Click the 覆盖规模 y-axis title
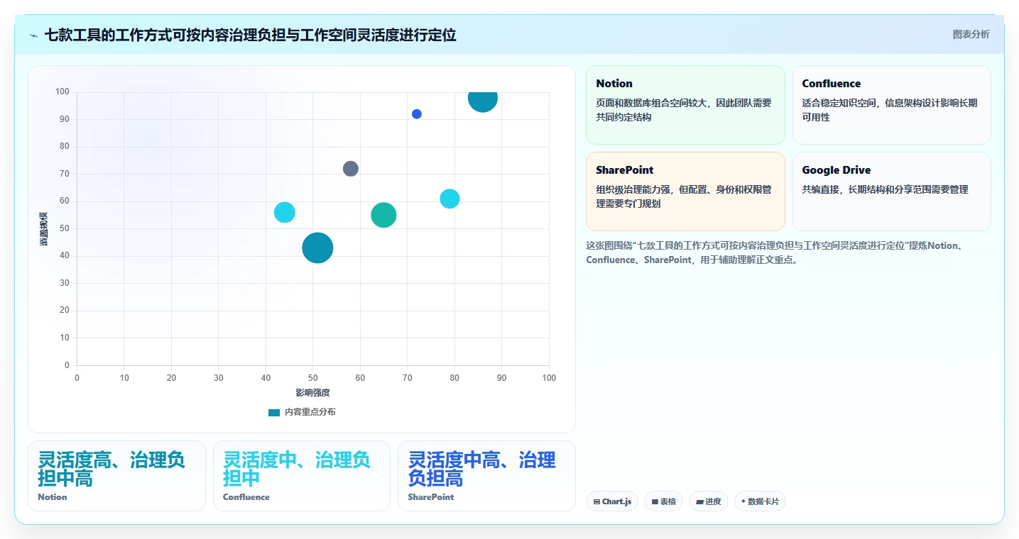The width and height of the screenshot is (1019, 539). coord(44,228)
